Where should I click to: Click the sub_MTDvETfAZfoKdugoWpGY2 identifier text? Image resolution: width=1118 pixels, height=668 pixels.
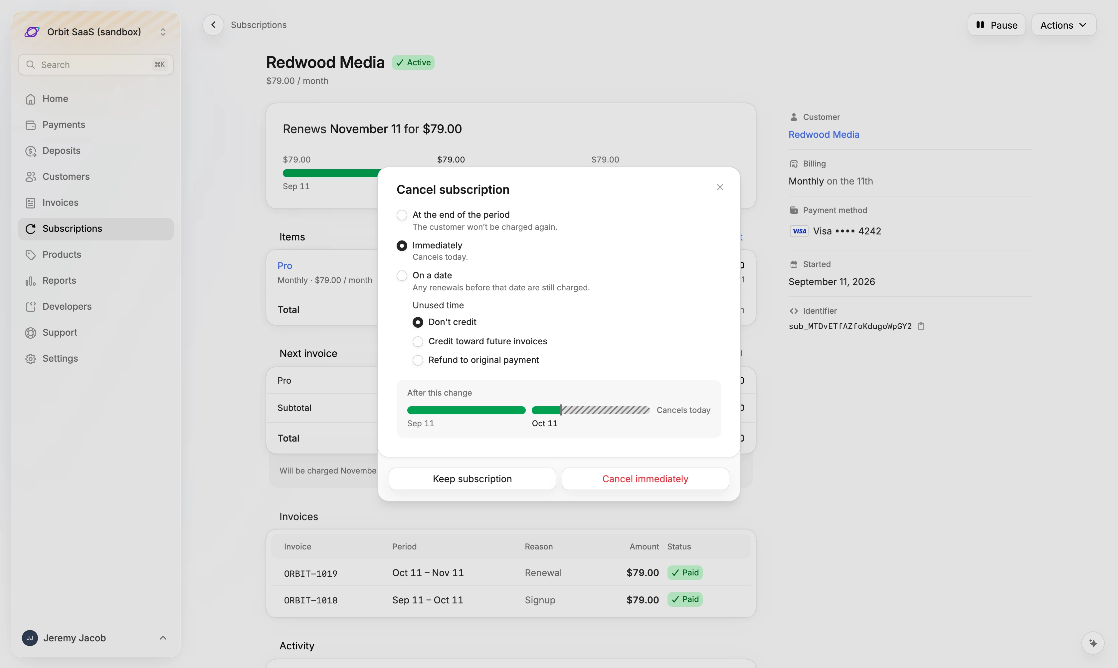coord(850,326)
